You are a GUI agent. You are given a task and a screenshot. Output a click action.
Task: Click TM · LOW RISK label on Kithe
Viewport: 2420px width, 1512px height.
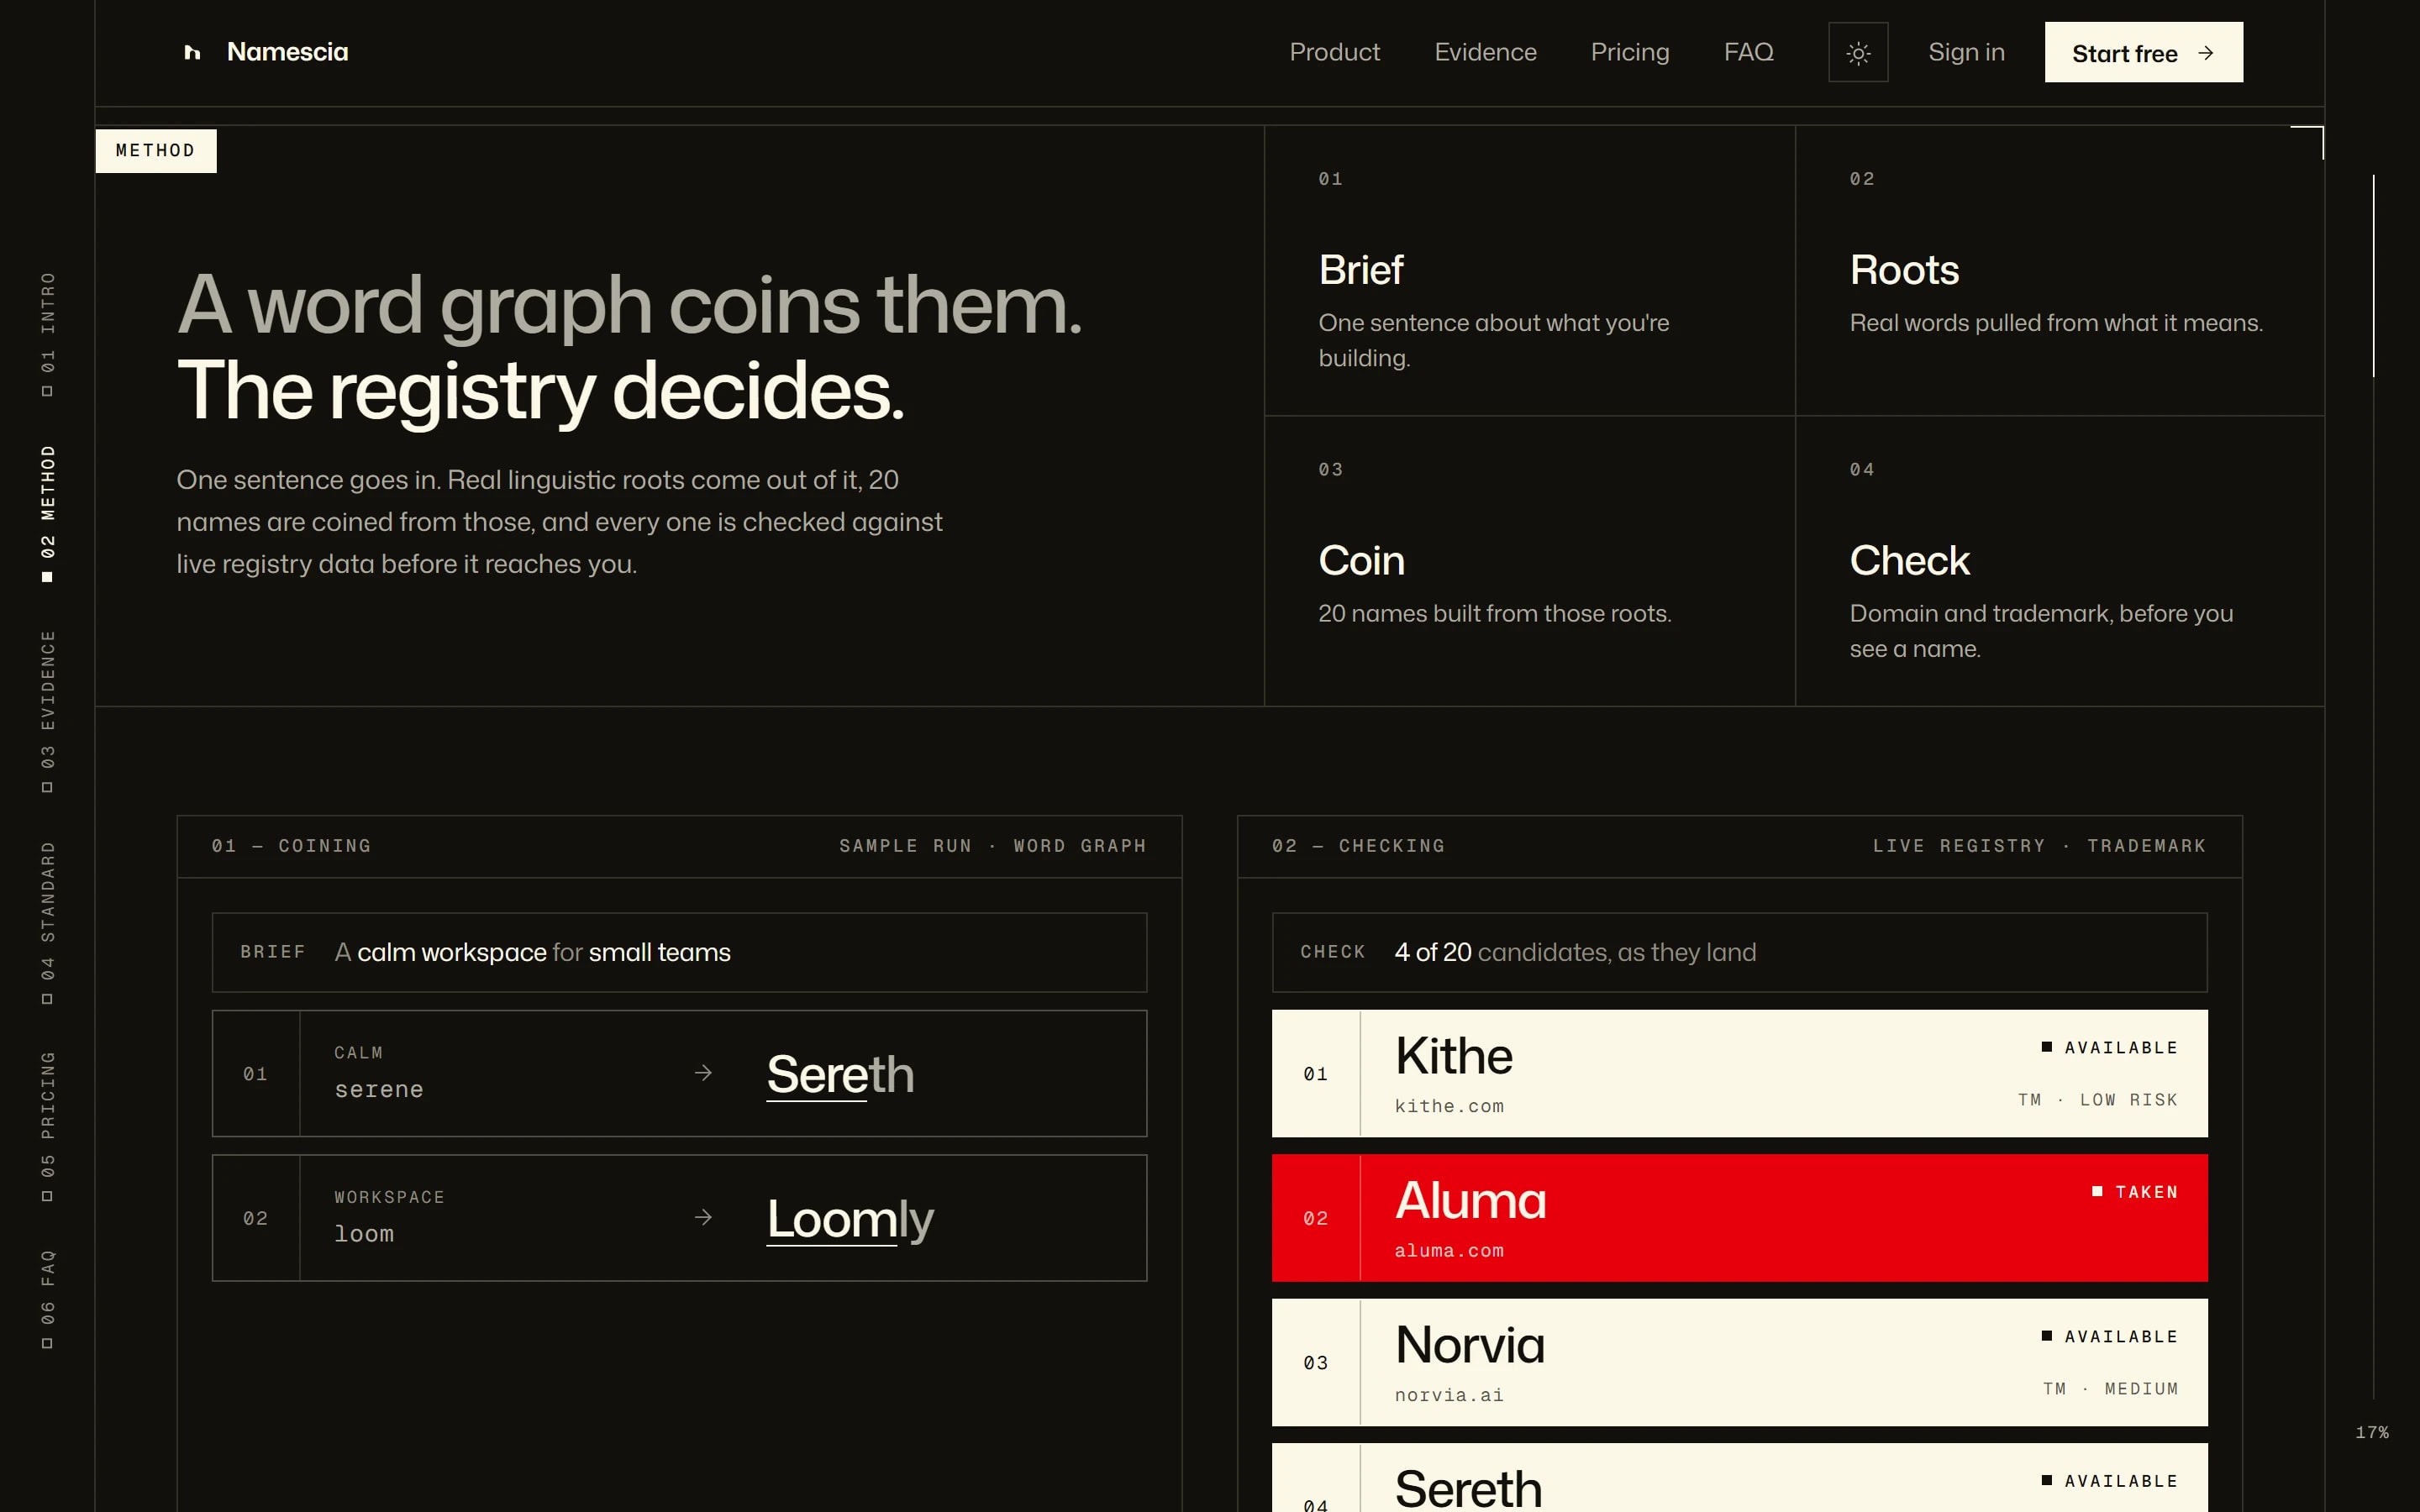click(x=2098, y=1100)
